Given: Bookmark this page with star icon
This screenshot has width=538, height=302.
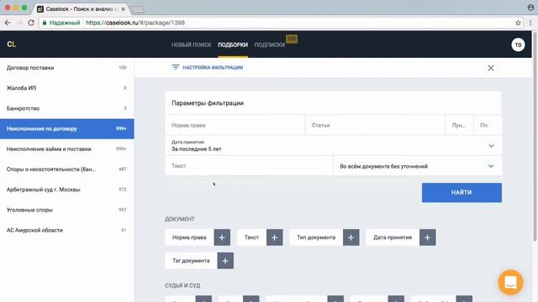Looking at the screenshot, I should (x=518, y=23).
